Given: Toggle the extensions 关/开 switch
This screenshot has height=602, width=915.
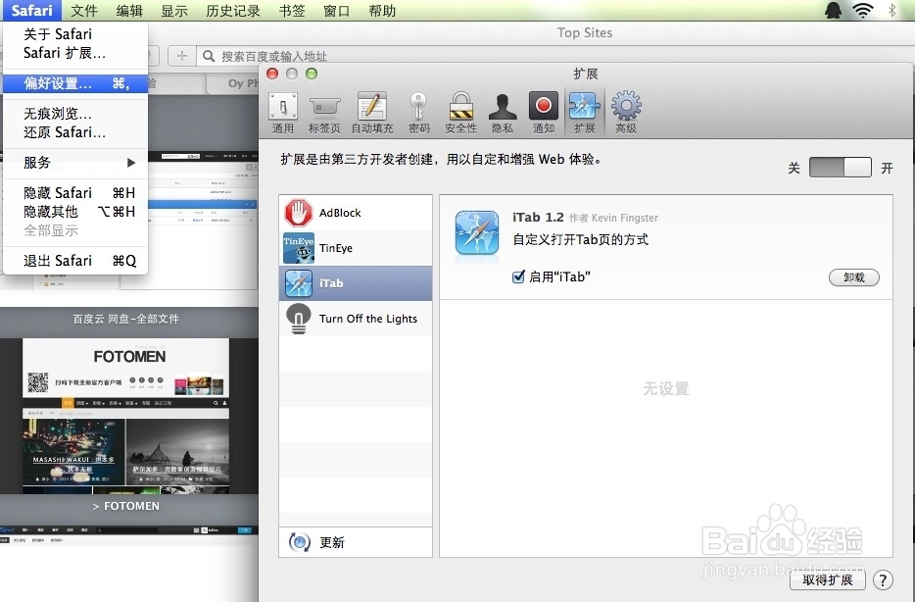Looking at the screenshot, I should tap(840, 167).
